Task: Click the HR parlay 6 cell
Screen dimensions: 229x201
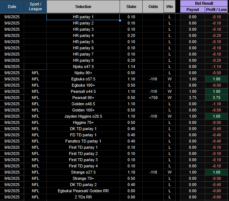Action: coord(83,48)
